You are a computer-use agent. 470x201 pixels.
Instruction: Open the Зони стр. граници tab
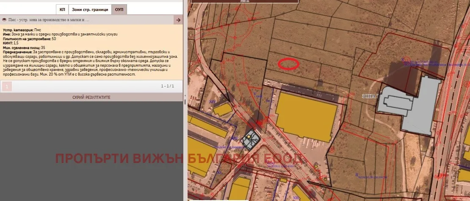coord(90,9)
